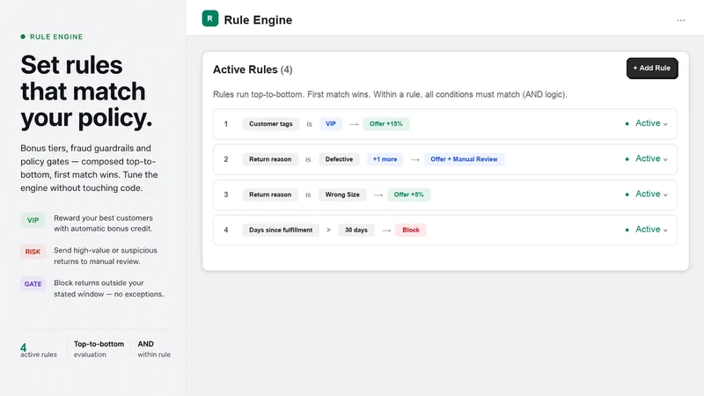This screenshot has width=704, height=396.
Task: Select the VIP value chip in rule 1
Action: (x=331, y=124)
